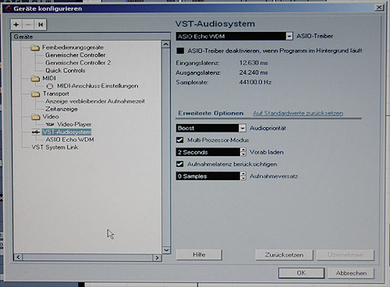Select Generischer Controller entry
Viewport: 390px width, 287px height.
tap(76, 55)
